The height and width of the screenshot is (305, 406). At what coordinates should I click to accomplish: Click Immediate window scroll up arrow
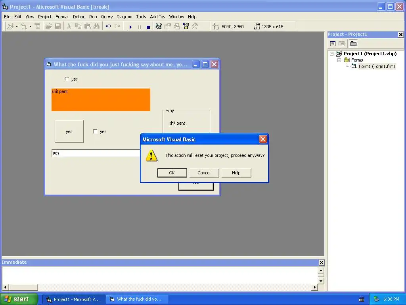321,271
